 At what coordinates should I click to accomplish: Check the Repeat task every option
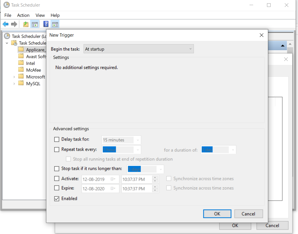click(57, 149)
